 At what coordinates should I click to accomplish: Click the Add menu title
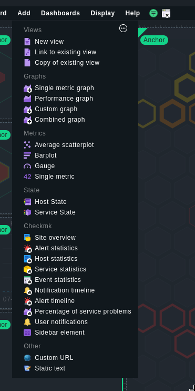tap(24, 13)
